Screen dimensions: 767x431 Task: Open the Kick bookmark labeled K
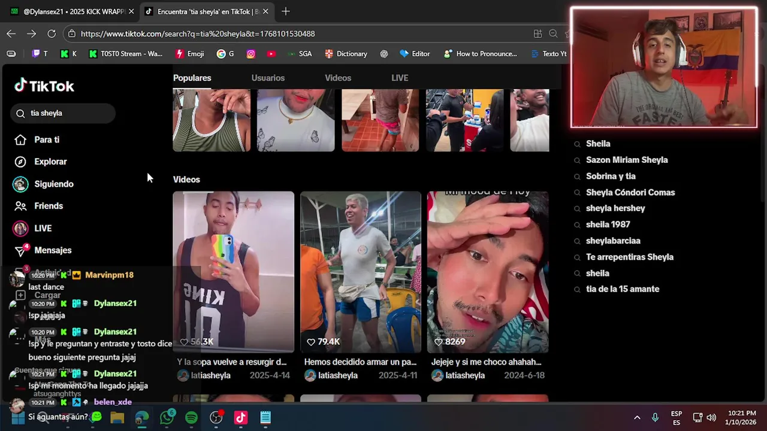click(x=68, y=53)
